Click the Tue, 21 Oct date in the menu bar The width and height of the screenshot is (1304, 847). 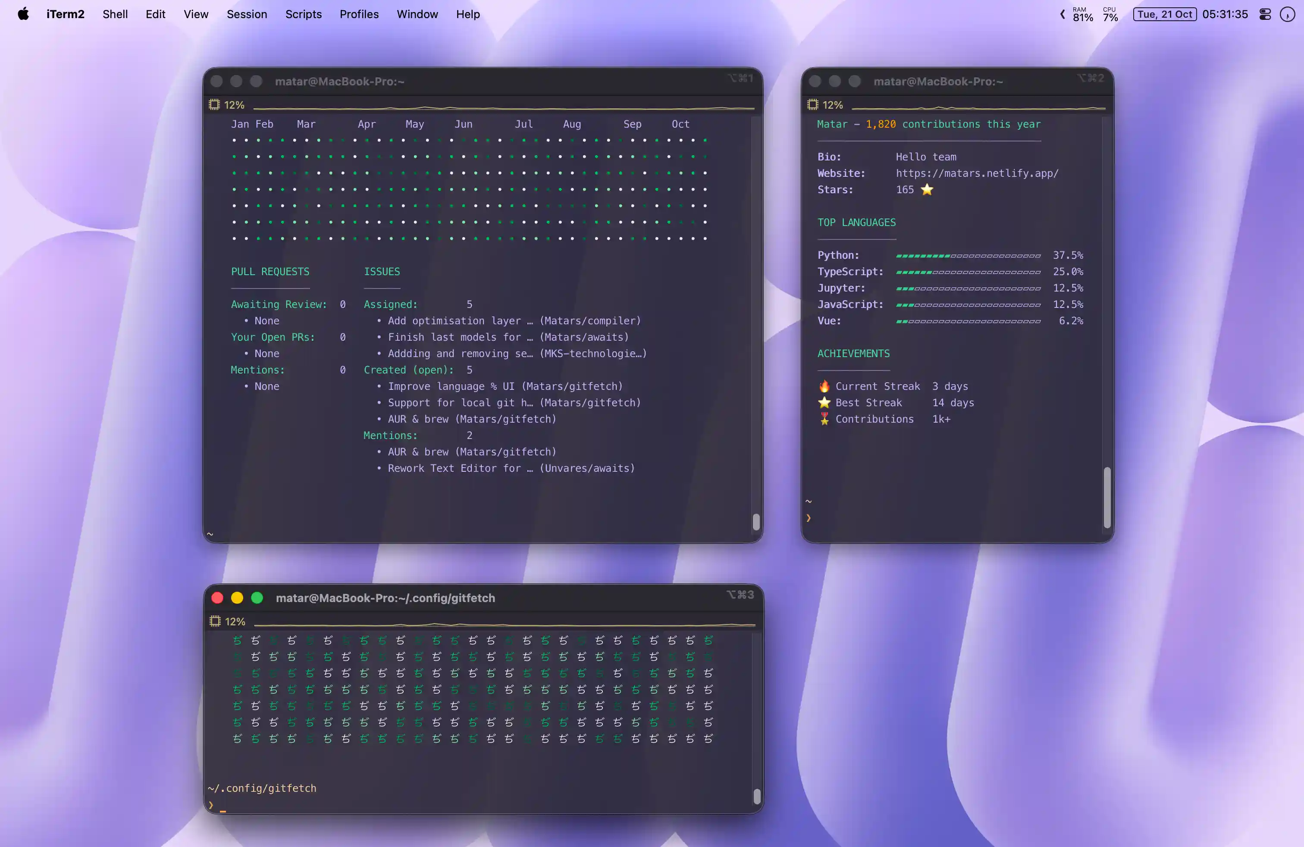point(1164,14)
